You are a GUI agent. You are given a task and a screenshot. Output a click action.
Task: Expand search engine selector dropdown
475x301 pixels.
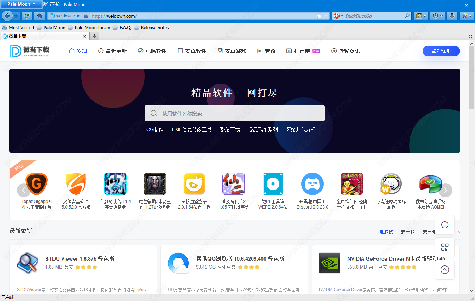(x=342, y=16)
